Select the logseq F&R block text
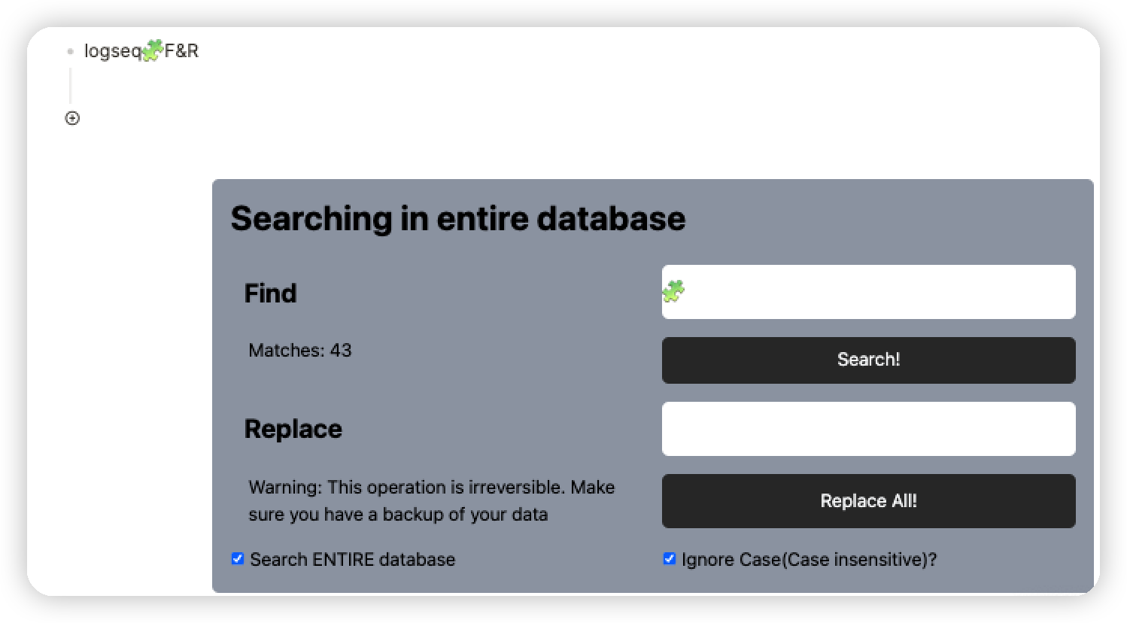 pos(142,51)
